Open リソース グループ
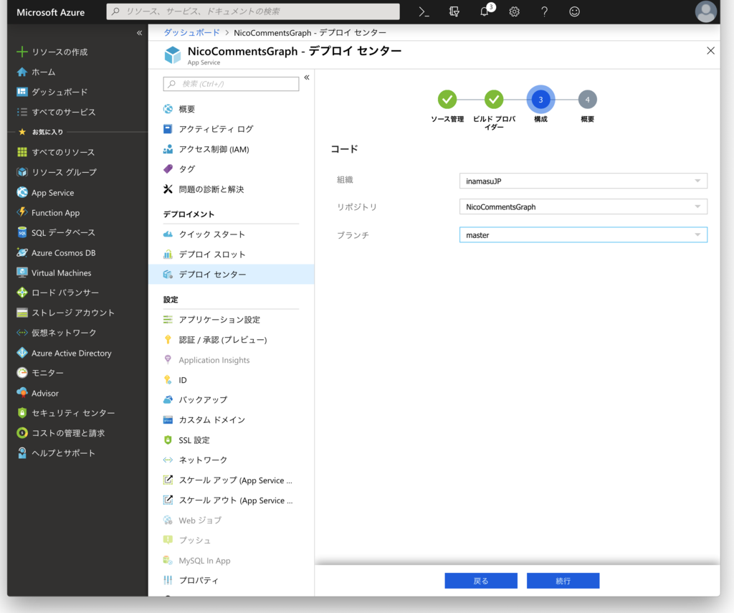The image size is (734, 613). click(x=64, y=172)
